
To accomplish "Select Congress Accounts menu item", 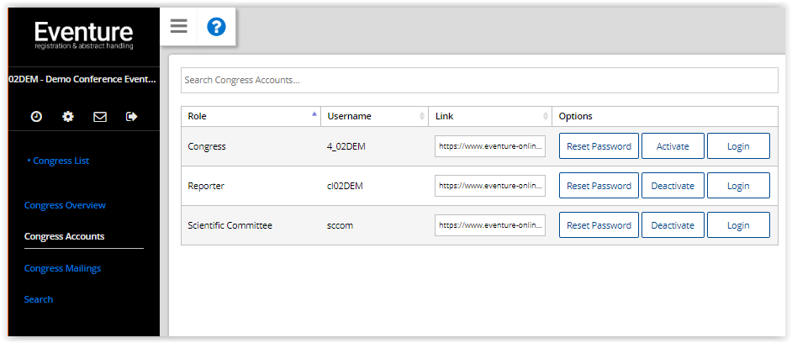I will tap(64, 236).
